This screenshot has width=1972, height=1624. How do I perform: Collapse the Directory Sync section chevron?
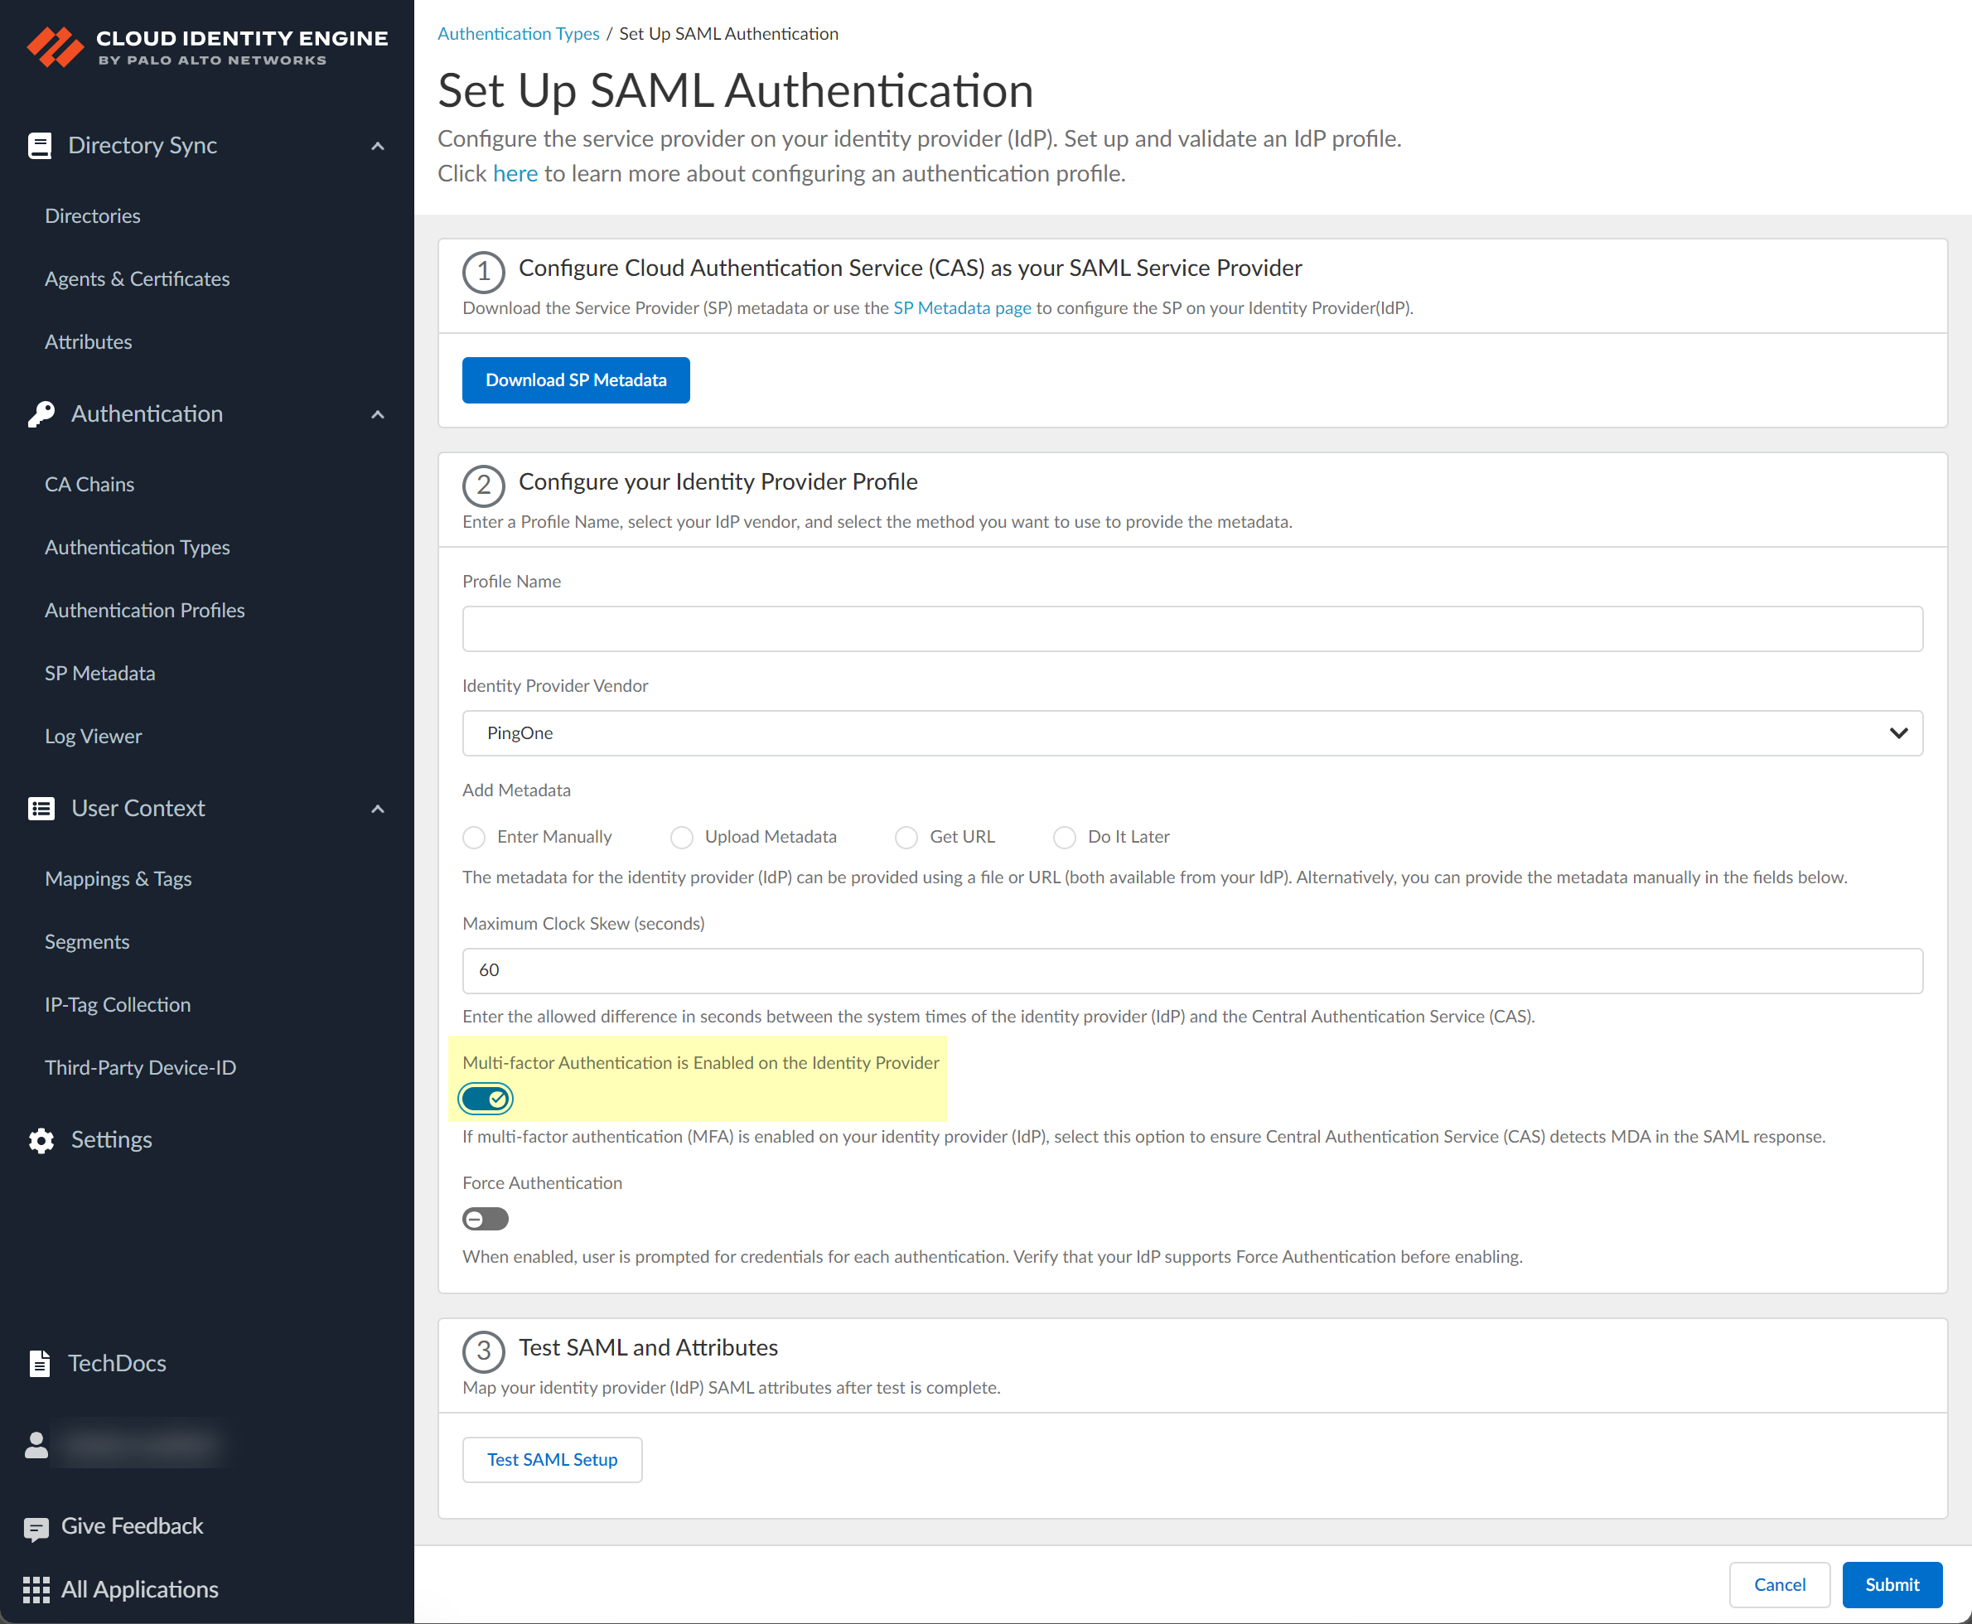pyautogui.click(x=378, y=146)
